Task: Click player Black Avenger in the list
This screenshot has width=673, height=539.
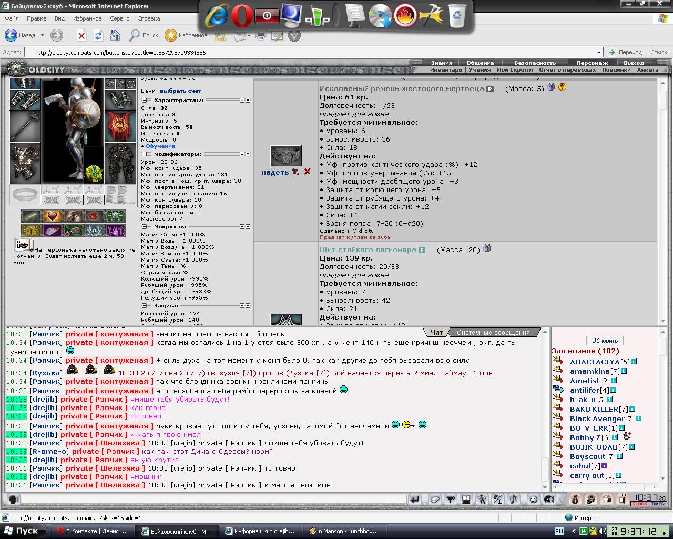Action: click(x=597, y=418)
